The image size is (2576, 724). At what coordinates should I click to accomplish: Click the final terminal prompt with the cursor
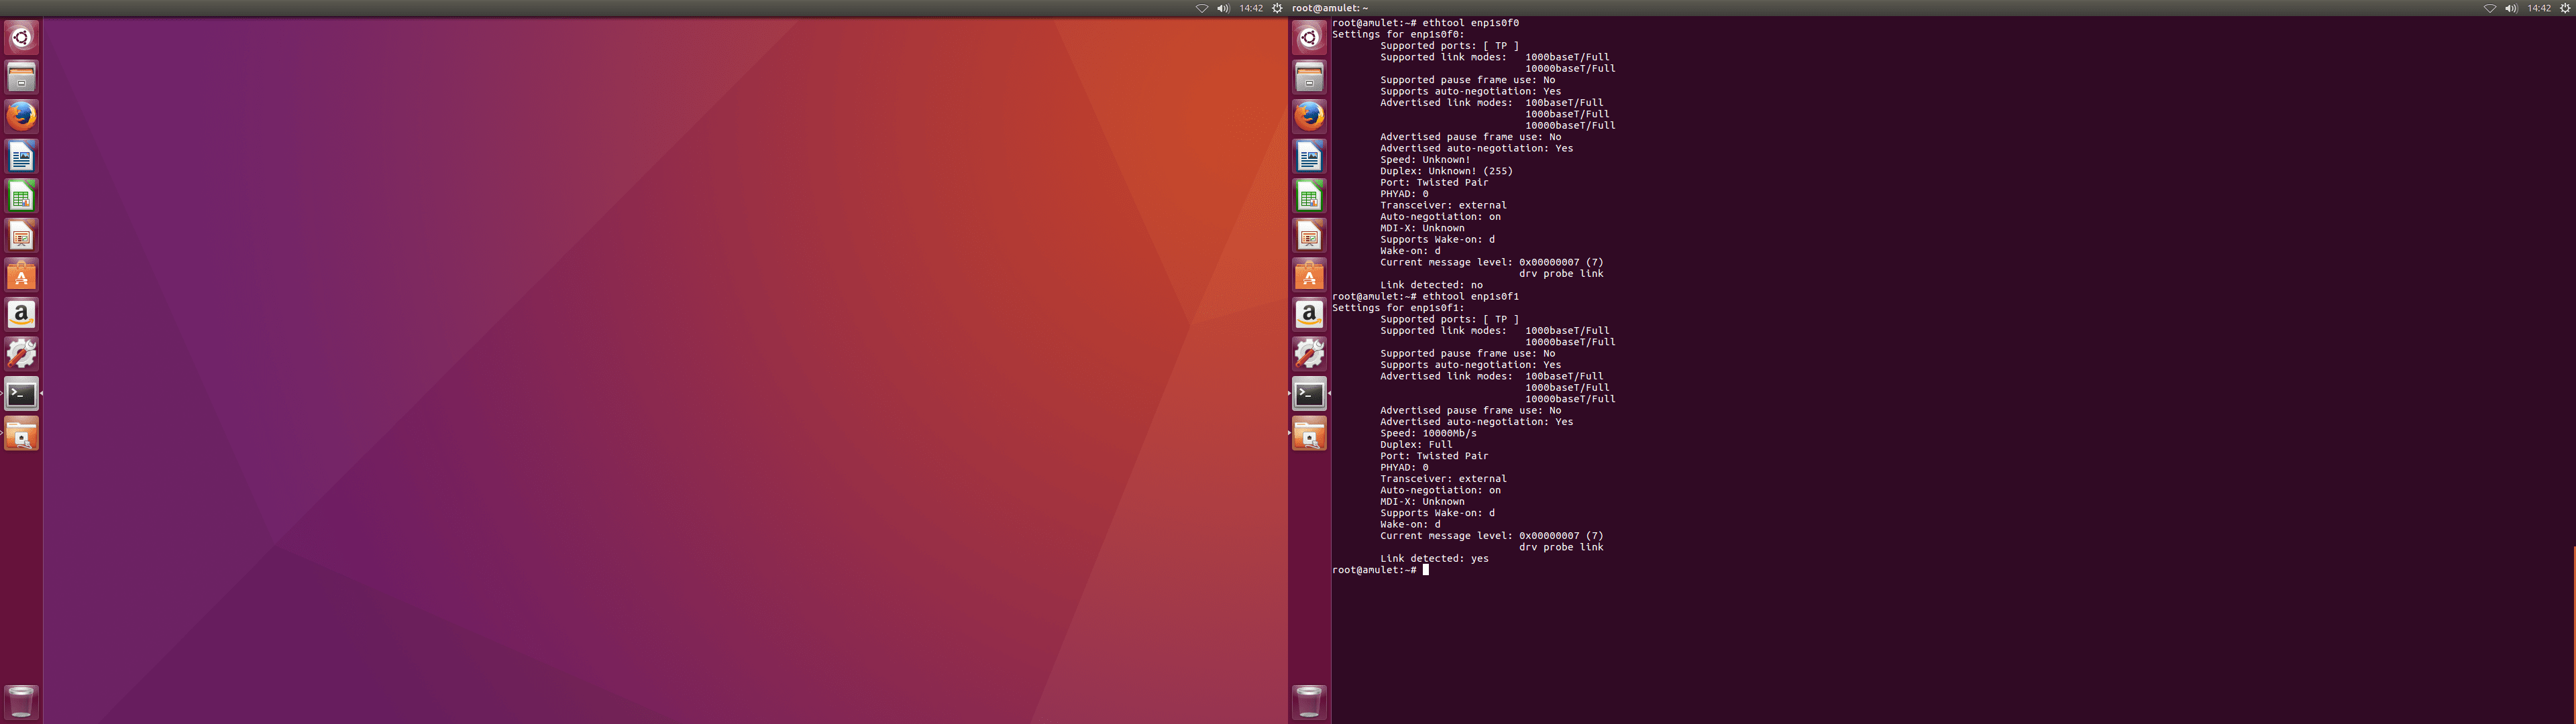coord(1380,570)
